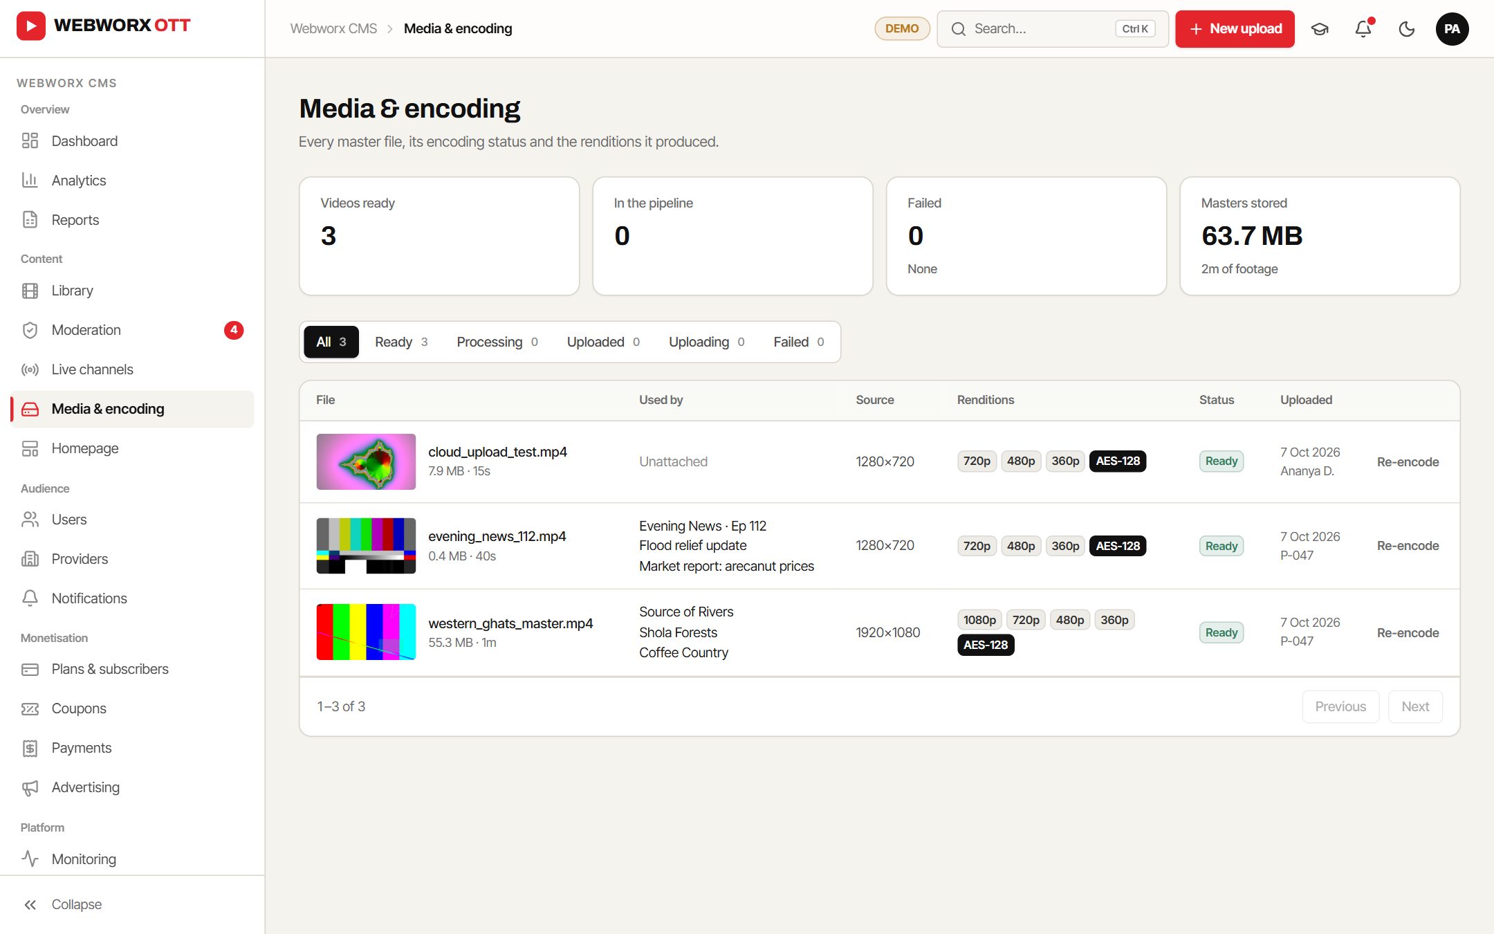
Task: Click the Collapse double-chevron icon
Action: (30, 904)
